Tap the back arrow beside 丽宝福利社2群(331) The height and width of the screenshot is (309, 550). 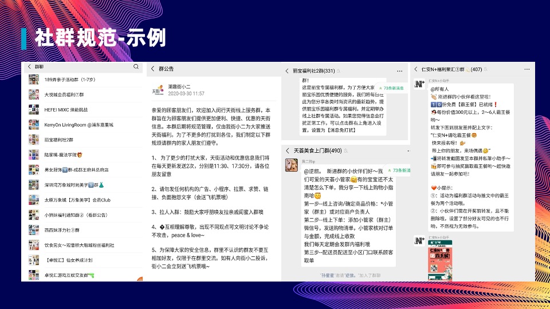tap(287, 71)
